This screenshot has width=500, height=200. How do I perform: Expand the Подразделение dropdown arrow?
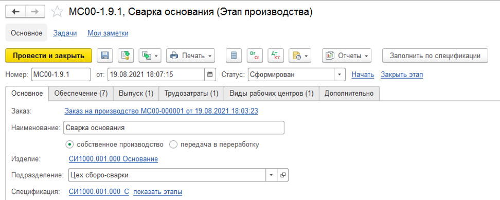pyautogui.click(x=272, y=175)
